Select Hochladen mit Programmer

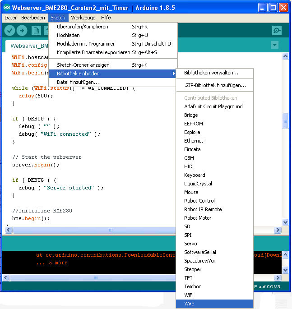point(113,44)
